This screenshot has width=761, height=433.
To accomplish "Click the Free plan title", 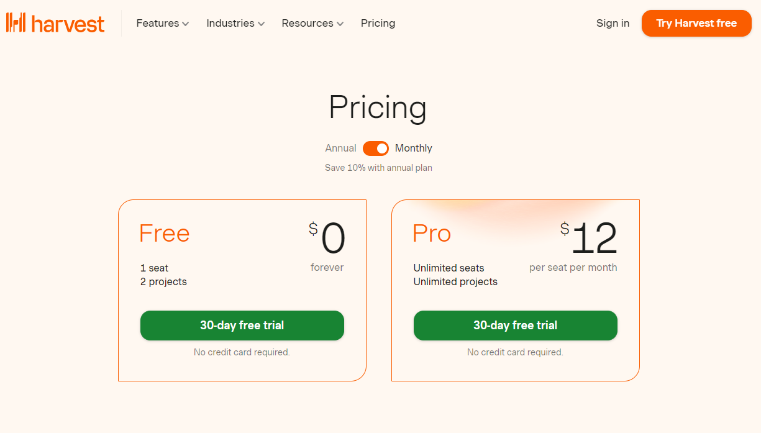I will pos(165,234).
